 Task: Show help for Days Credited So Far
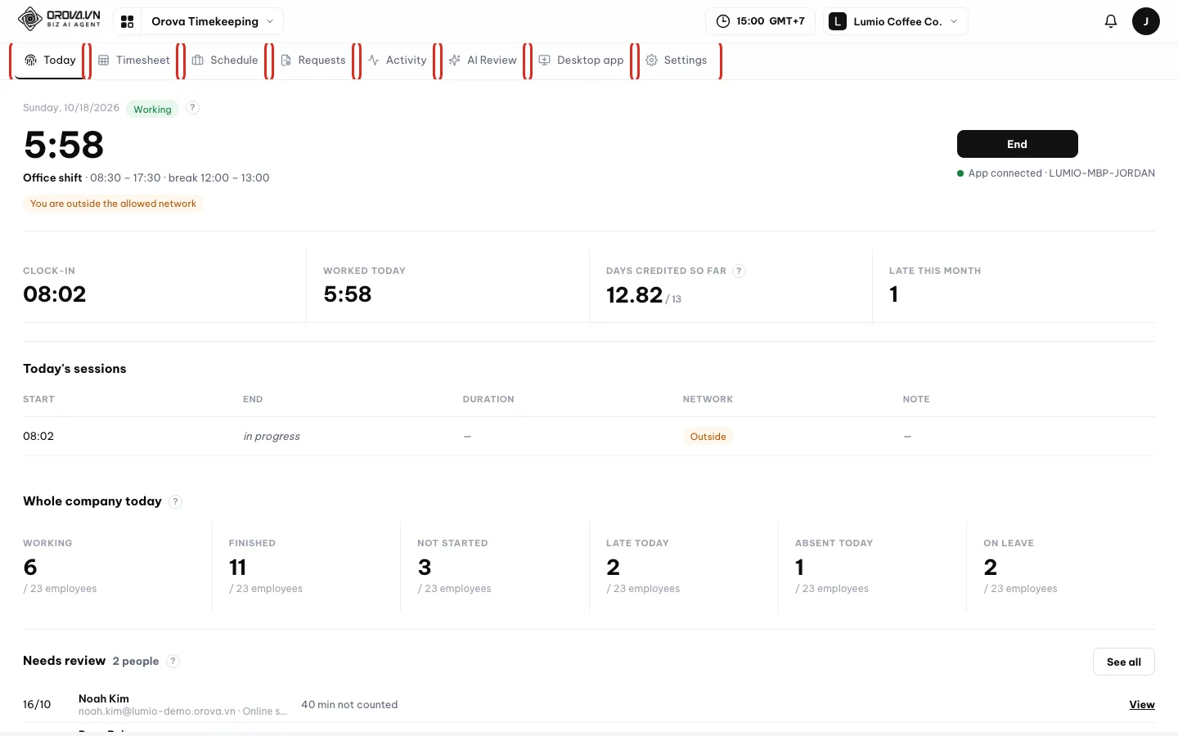tap(739, 271)
